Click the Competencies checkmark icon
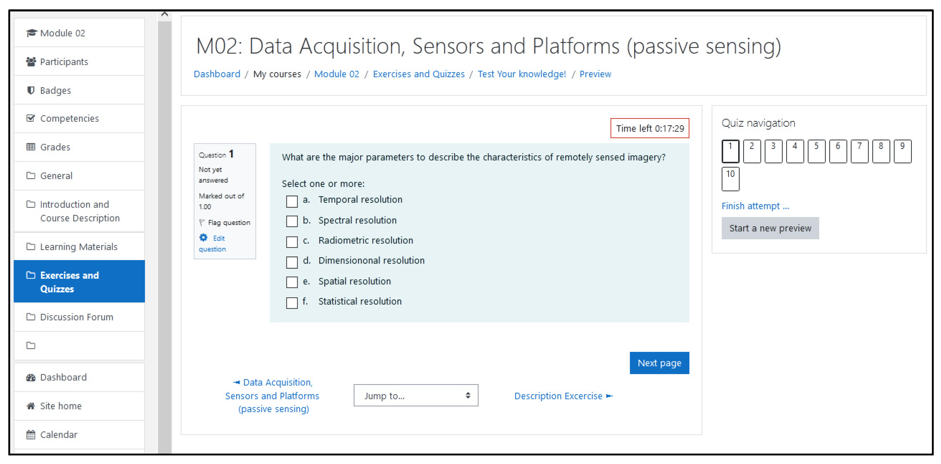Viewport: 941px width, 464px height. [31, 118]
